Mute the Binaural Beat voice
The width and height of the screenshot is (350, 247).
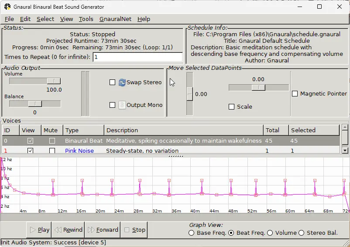pos(52,141)
